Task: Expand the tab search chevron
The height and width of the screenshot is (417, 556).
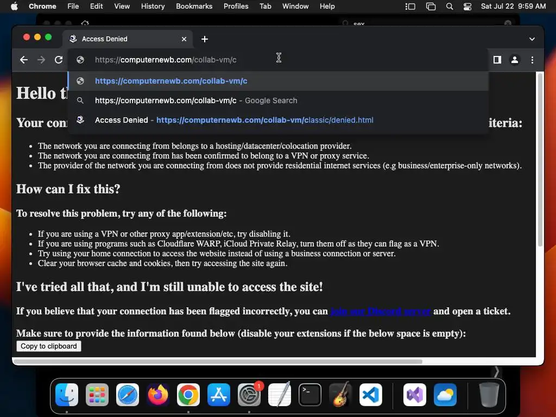Action: (x=532, y=39)
